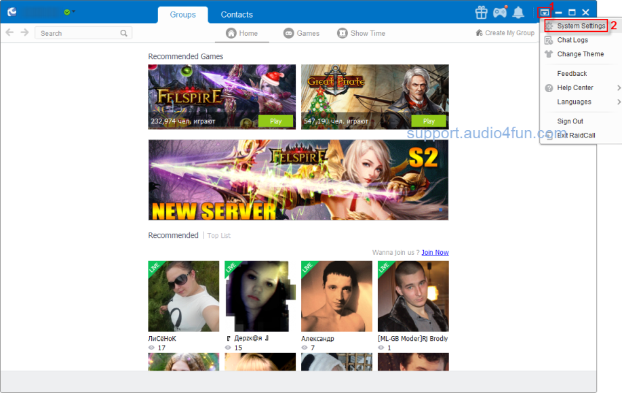
Task: Click the [ML-GB Moder]Rj Brodiy name
Action: (x=412, y=339)
